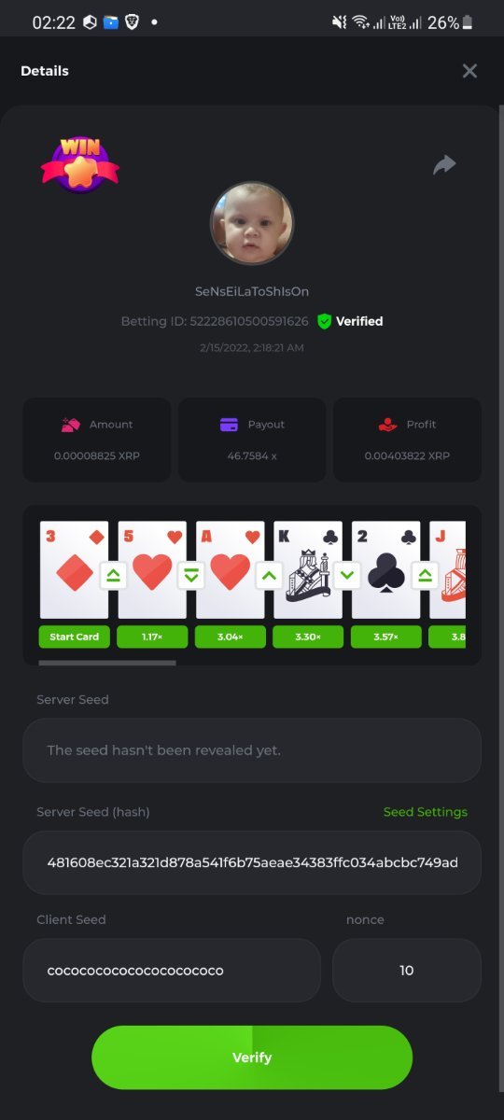
Task: Tap the double-down arrow after 5 of hearts
Action: 191,576
